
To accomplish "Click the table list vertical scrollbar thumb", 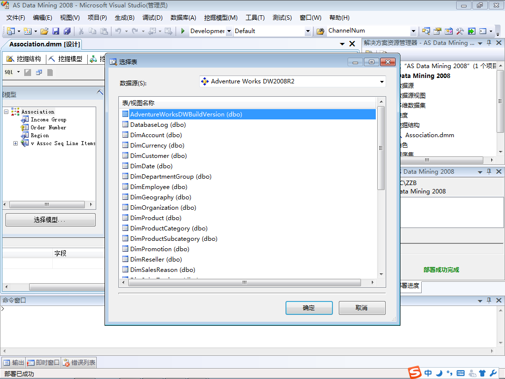I will [381, 148].
